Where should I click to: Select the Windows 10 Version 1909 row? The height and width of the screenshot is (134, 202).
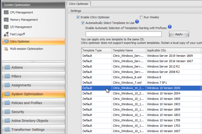141,99
